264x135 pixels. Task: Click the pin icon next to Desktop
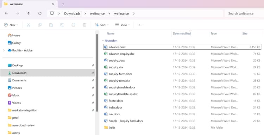point(93,65)
